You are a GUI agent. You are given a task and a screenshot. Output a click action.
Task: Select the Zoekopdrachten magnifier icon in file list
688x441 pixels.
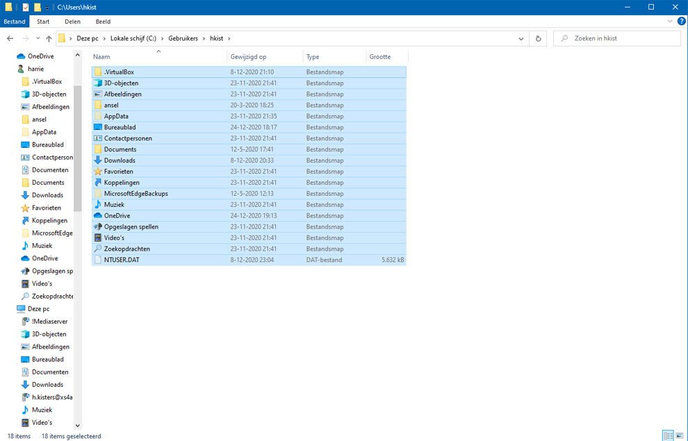coord(98,249)
